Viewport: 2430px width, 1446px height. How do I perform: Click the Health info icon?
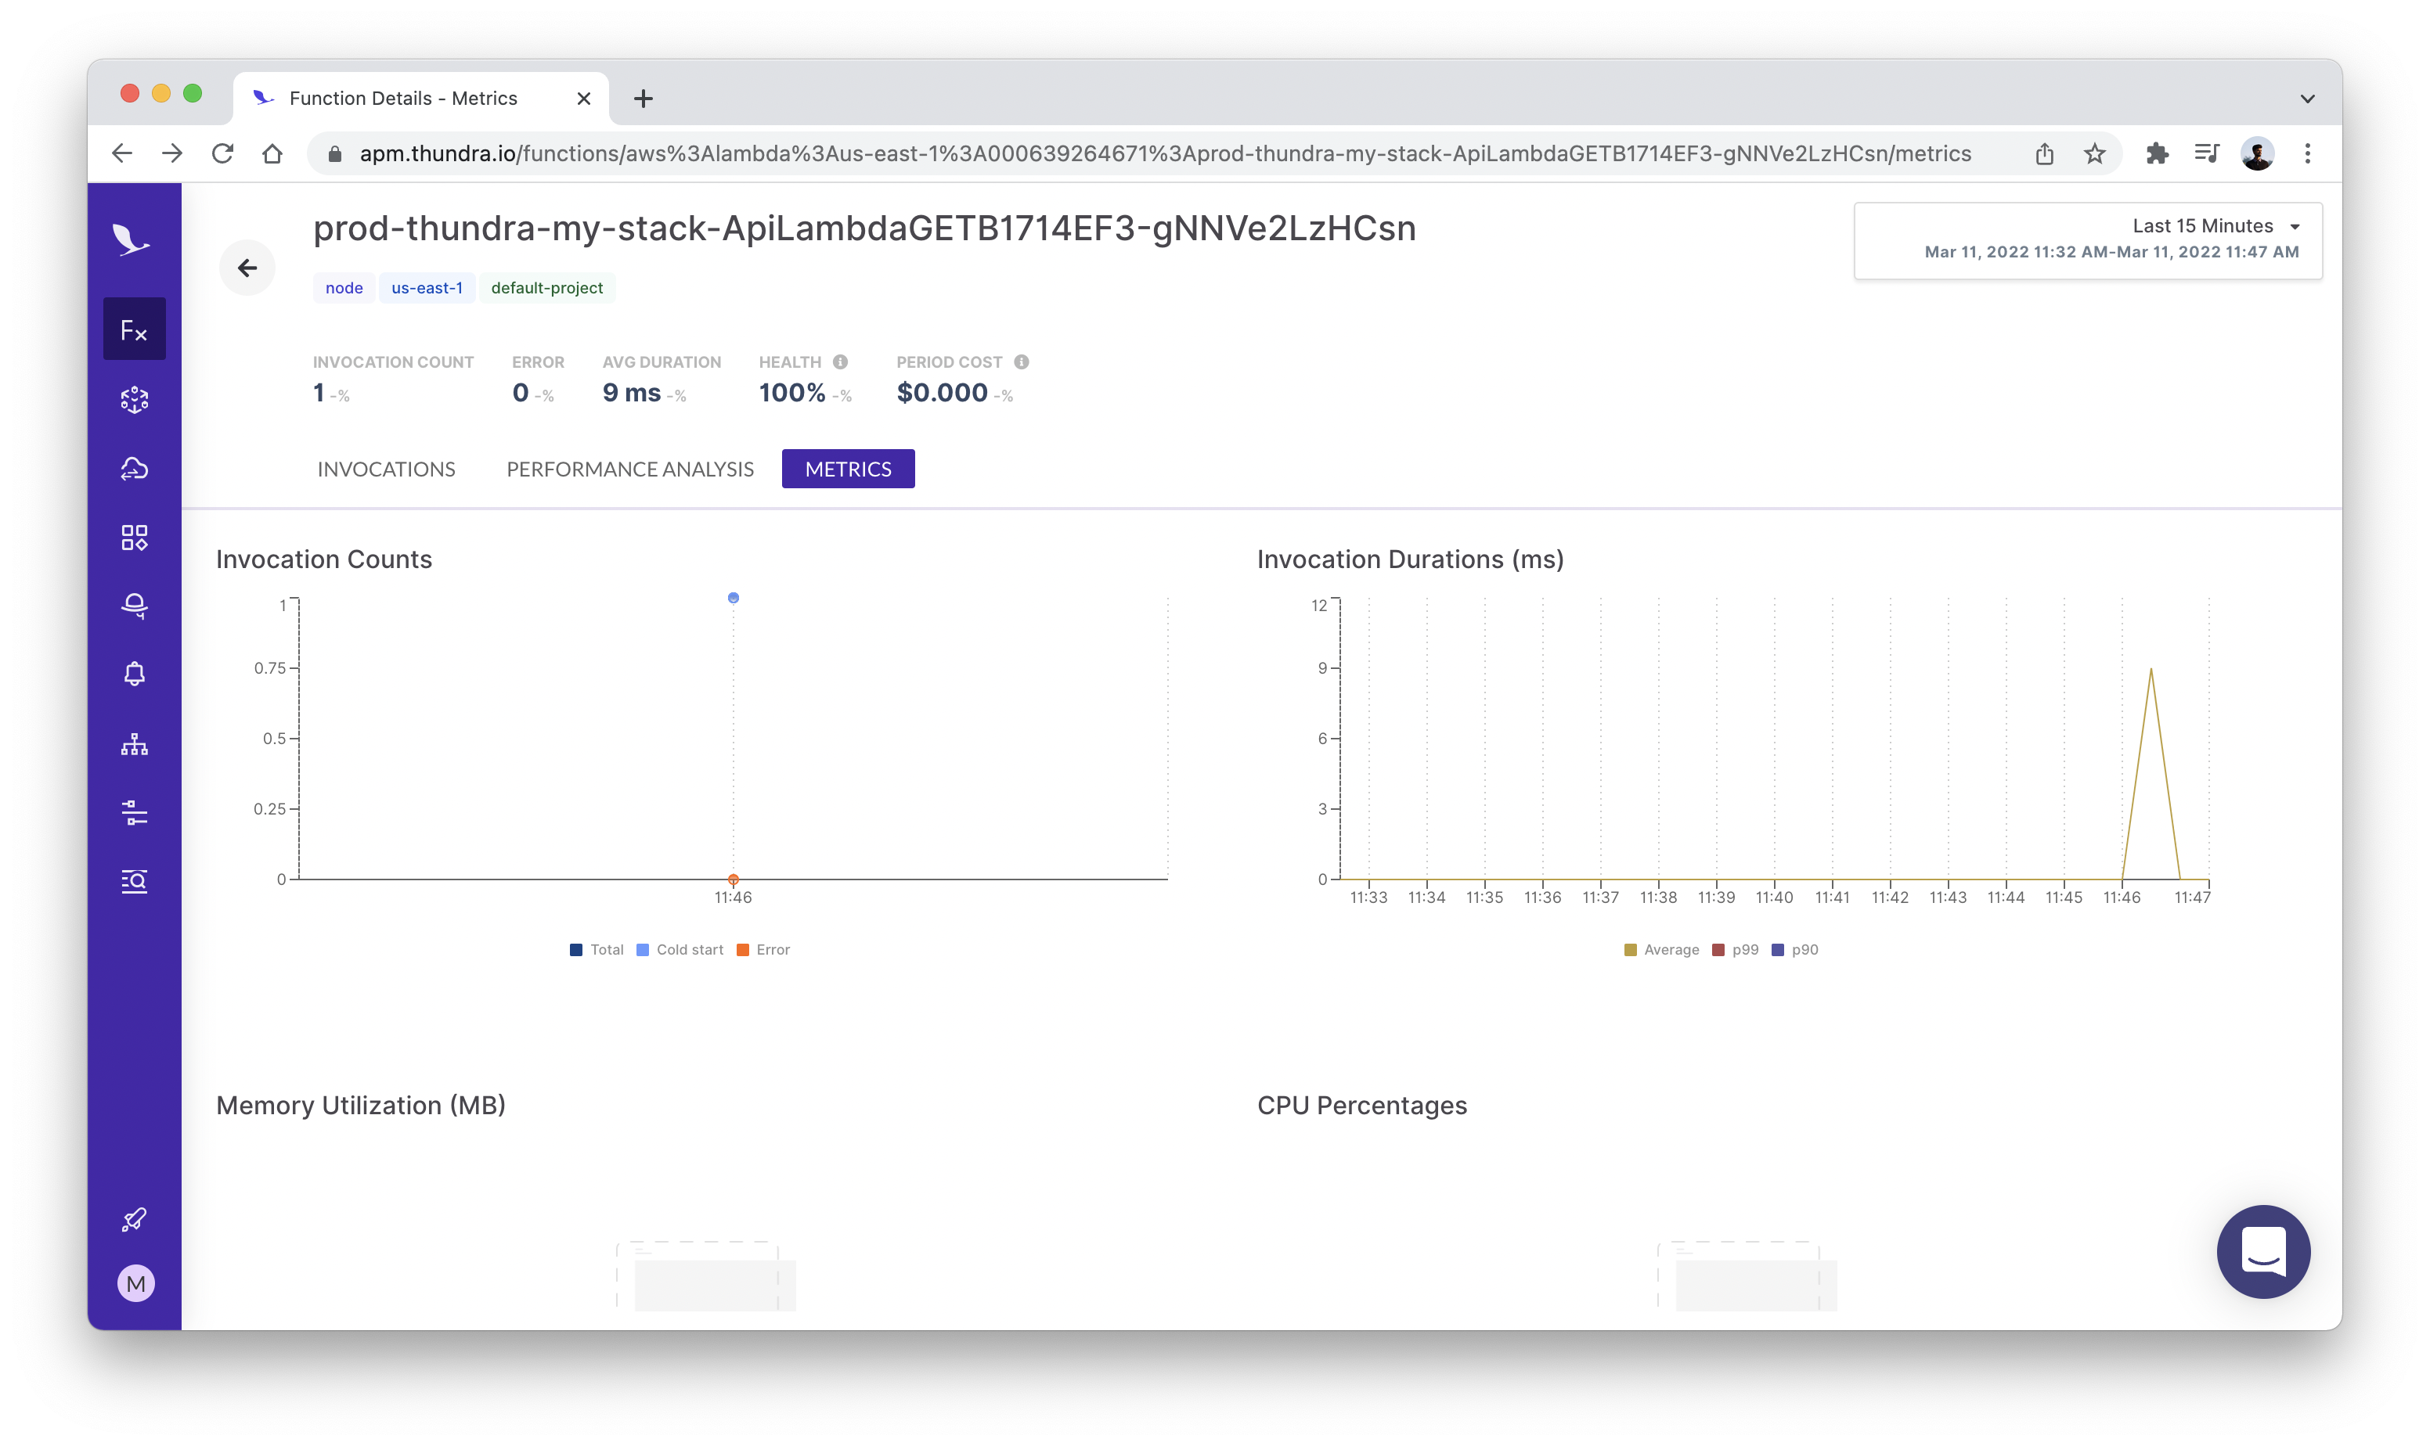(840, 361)
